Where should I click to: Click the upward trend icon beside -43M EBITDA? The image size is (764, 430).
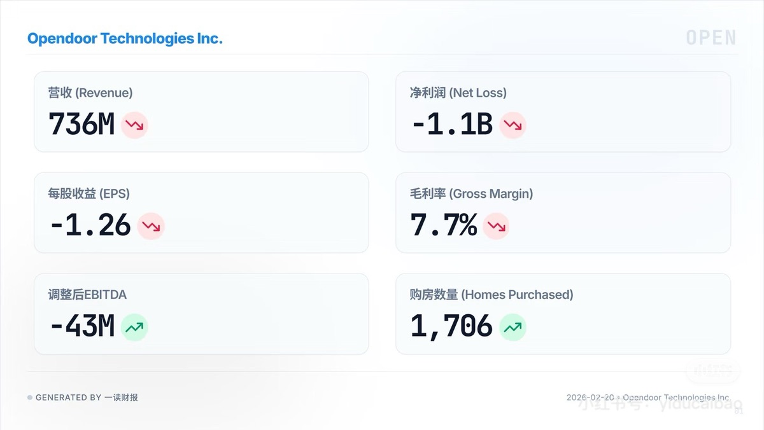pos(134,328)
